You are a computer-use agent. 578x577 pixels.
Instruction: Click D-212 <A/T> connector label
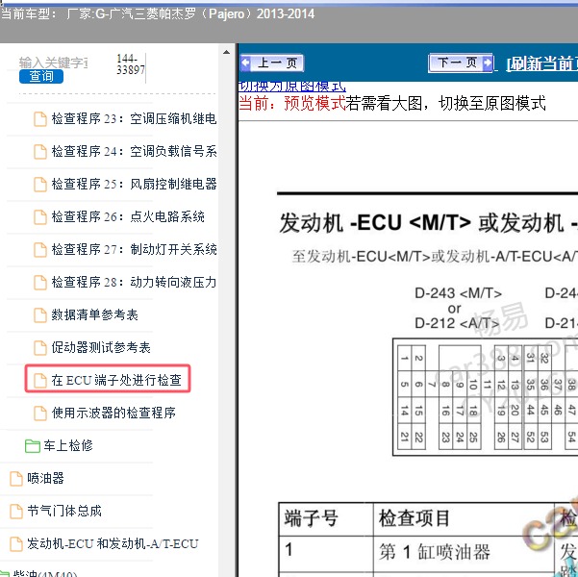pyautogui.click(x=457, y=323)
